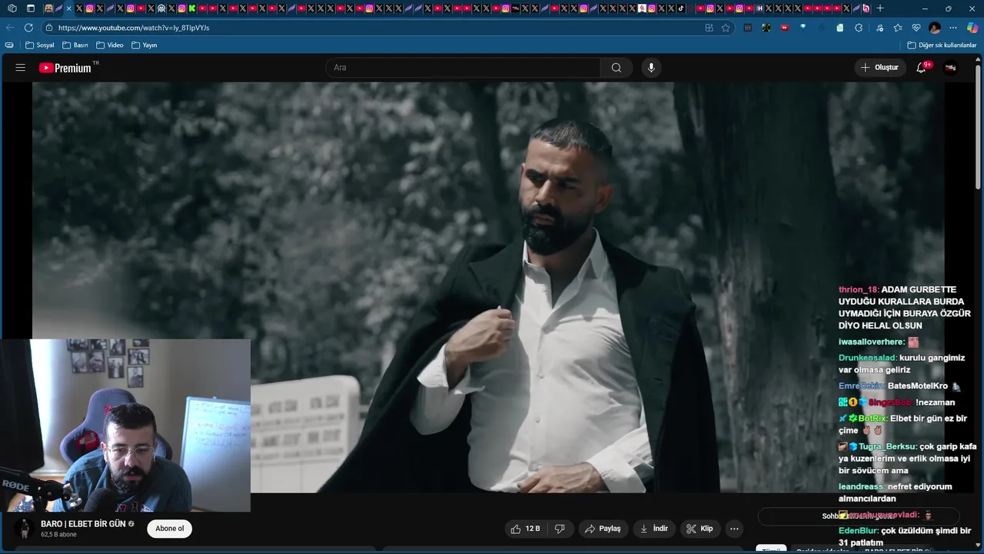Start voice search with the microphone
The image size is (984, 554).
pos(651,68)
